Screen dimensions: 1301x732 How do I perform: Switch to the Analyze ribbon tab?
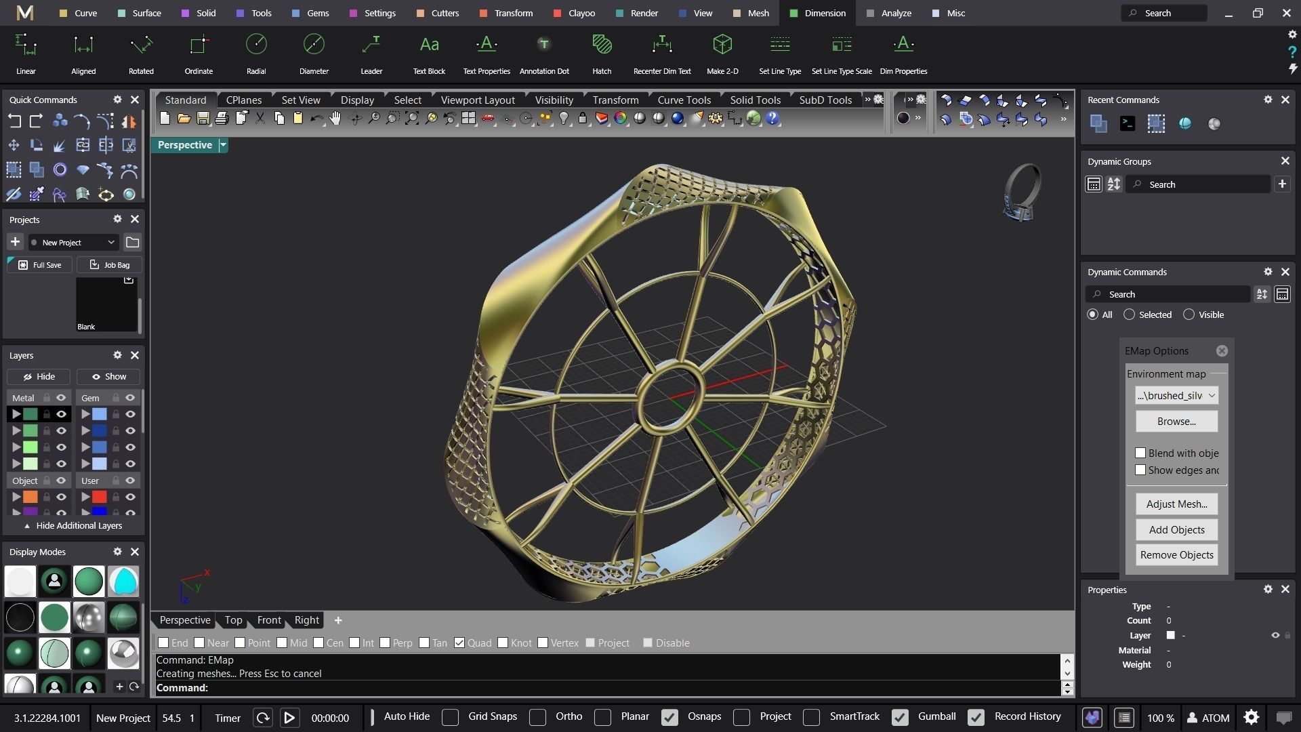tap(889, 13)
